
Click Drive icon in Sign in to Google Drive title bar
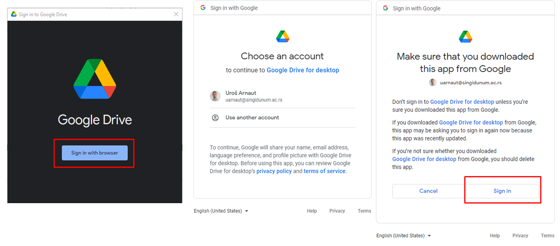pyautogui.click(x=14, y=14)
